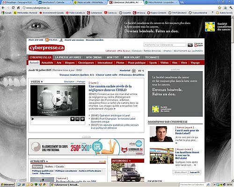Click the Suivant button
Screen dimensions: 234x187
(x=195, y=172)
